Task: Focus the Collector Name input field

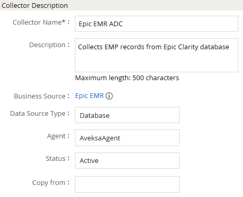Action: (157, 24)
